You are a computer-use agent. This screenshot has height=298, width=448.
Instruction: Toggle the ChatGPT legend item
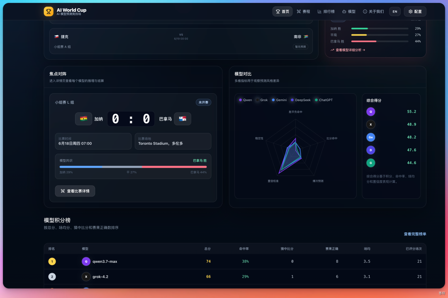(x=324, y=100)
